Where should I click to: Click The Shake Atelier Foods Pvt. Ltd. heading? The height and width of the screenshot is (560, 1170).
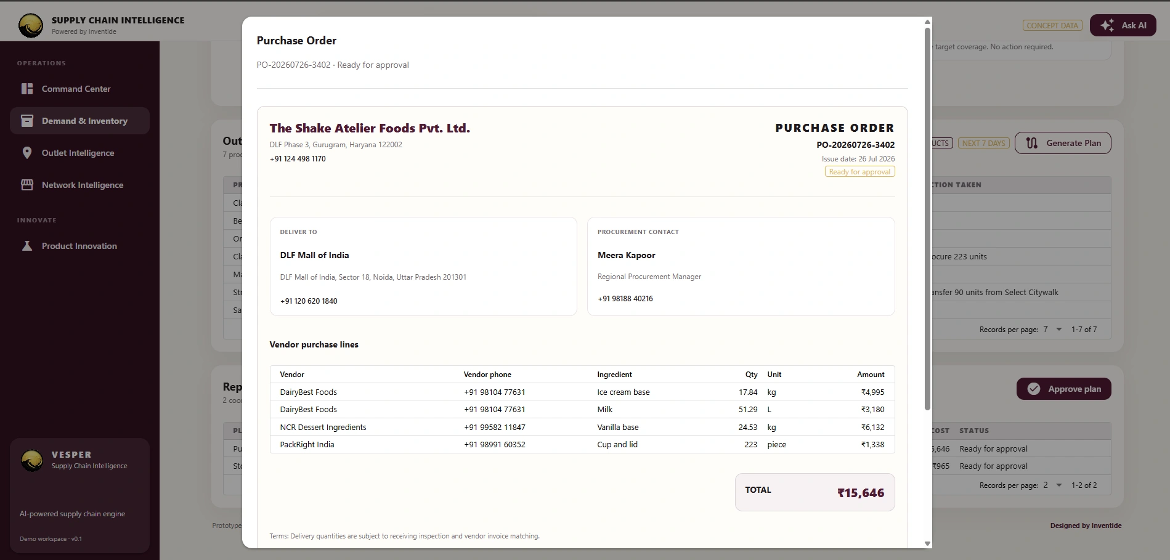pyautogui.click(x=370, y=128)
